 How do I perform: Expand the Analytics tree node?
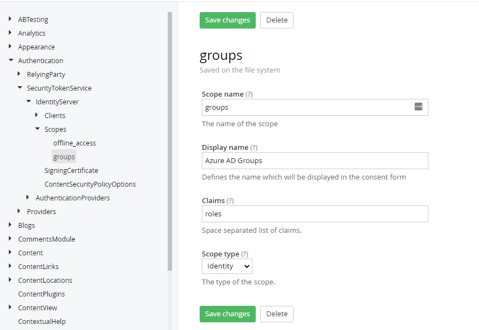point(10,32)
